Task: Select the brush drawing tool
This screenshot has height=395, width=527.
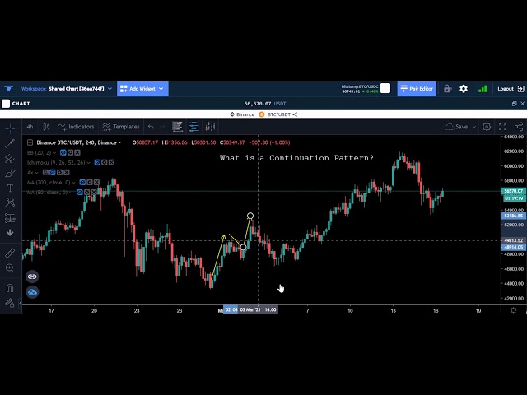Action: (x=10, y=174)
